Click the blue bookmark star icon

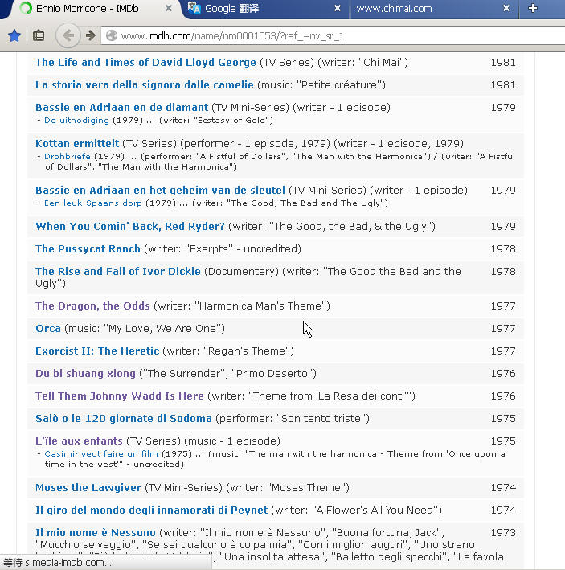pyautogui.click(x=14, y=35)
